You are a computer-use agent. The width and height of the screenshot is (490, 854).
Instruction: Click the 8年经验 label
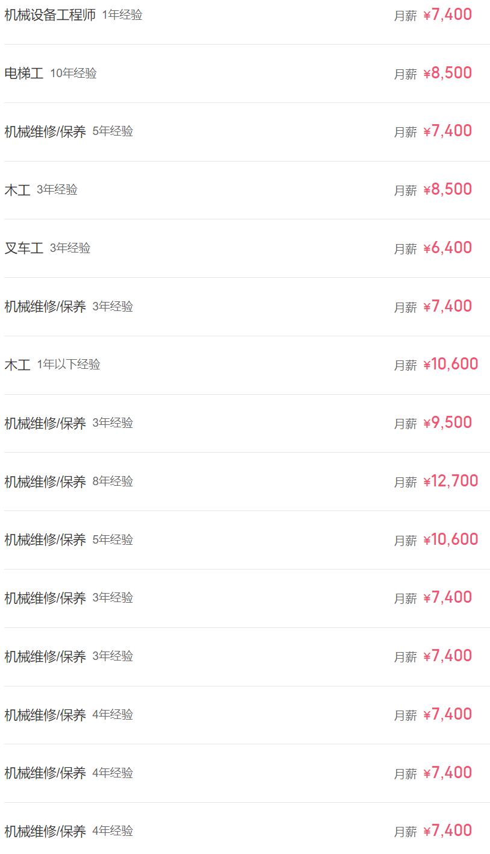113,482
